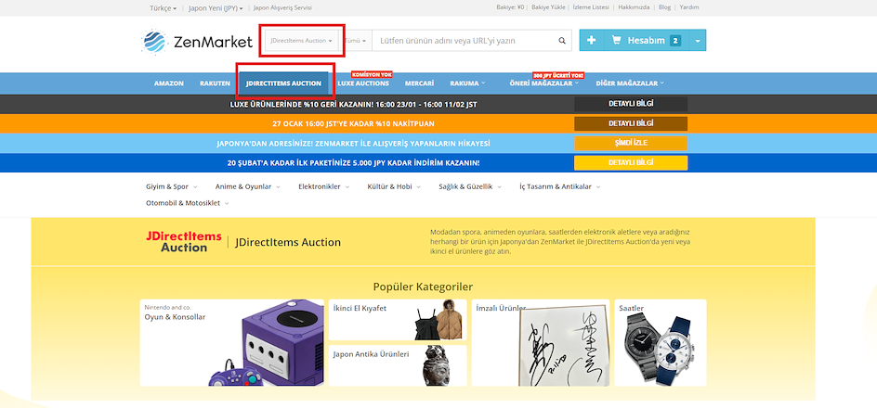This screenshot has height=408, width=877.
Task: Open the Blog link
Action: (x=664, y=7)
